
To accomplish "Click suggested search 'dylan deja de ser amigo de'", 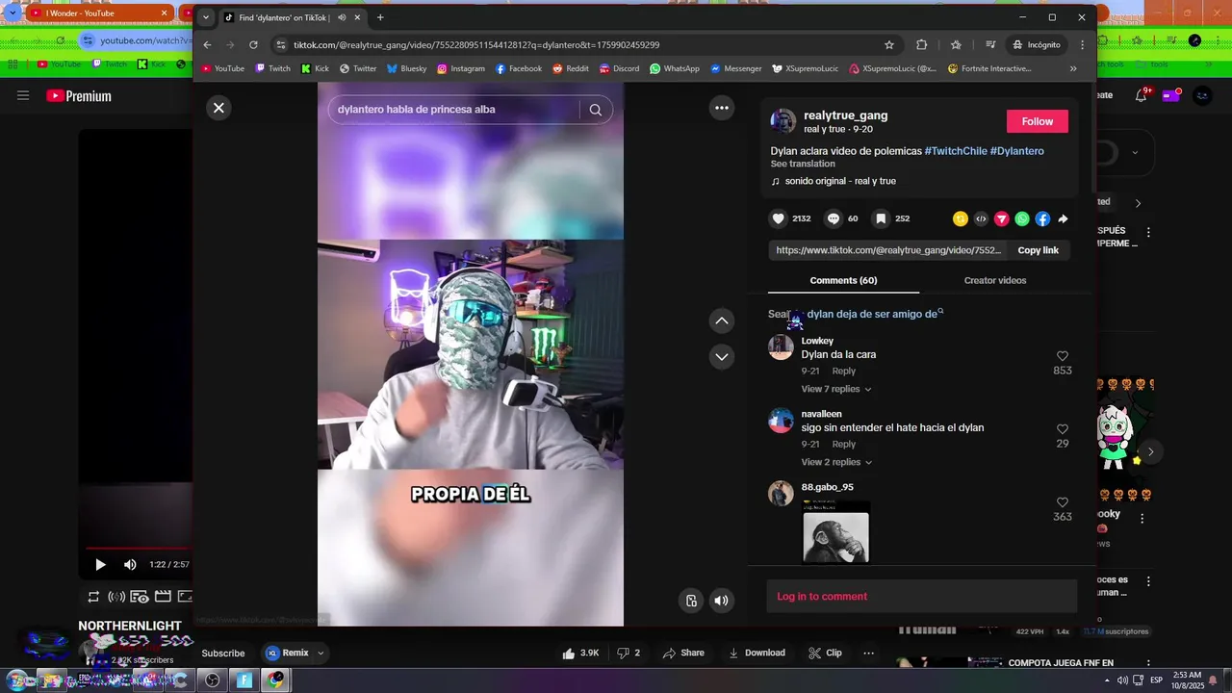I will [x=872, y=314].
